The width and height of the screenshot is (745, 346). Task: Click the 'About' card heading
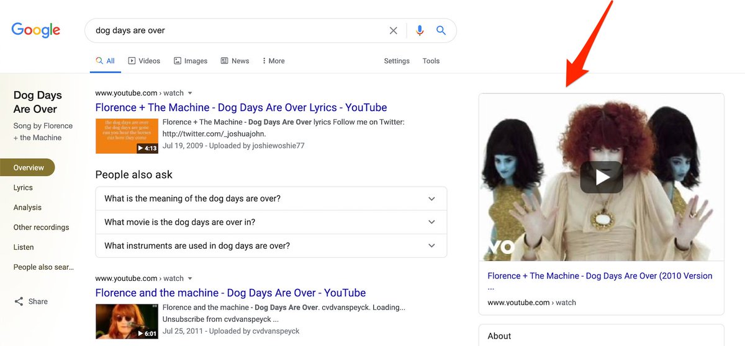click(x=499, y=336)
